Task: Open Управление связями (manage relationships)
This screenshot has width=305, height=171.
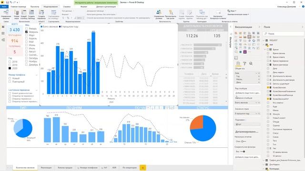Action: point(6,15)
